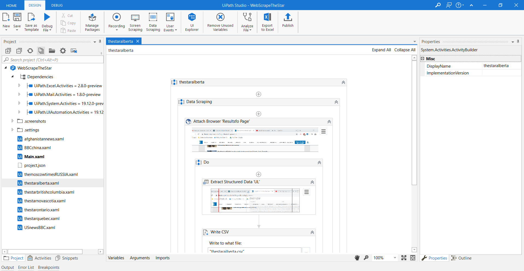Toggle auto-hide pin on Properties panel
Screen dimensions: 524x271
518,41
